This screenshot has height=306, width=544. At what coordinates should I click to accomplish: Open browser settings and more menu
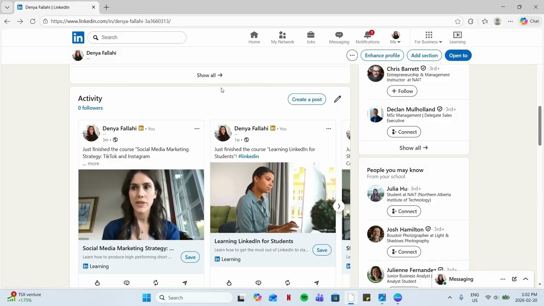pos(510,21)
